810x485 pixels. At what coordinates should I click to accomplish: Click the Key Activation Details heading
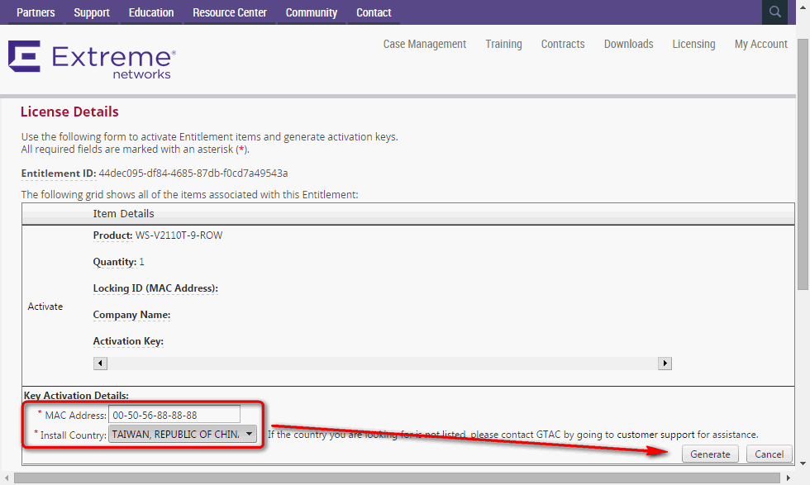click(76, 395)
